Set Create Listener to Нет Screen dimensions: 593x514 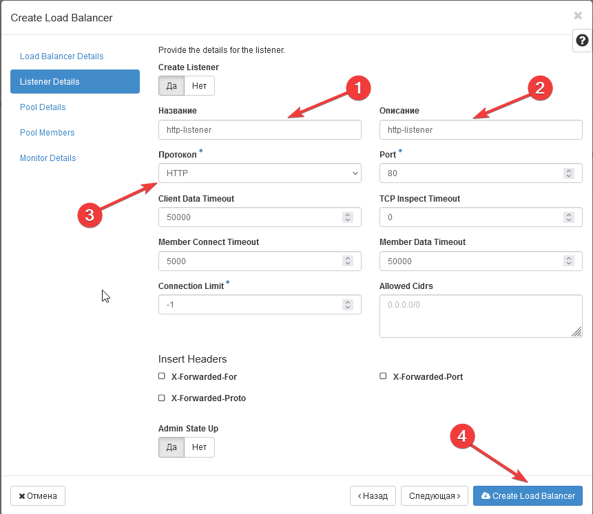(x=199, y=86)
